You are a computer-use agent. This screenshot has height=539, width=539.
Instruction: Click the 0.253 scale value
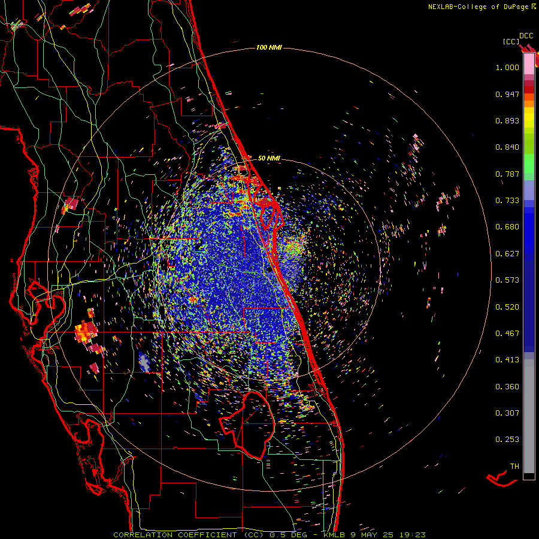[507, 440]
